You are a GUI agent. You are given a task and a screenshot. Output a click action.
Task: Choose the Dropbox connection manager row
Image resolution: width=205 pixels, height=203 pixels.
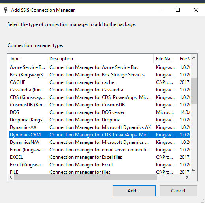pyautogui.click(x=100, y=120)
